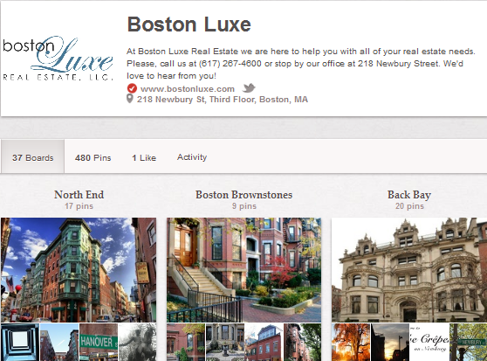Click the red verified checkmark icon
487x361 pixels.
click(x=132, y=88)
